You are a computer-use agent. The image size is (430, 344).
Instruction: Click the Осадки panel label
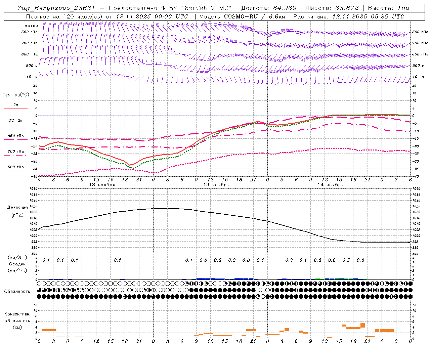[x=17, y=264]
